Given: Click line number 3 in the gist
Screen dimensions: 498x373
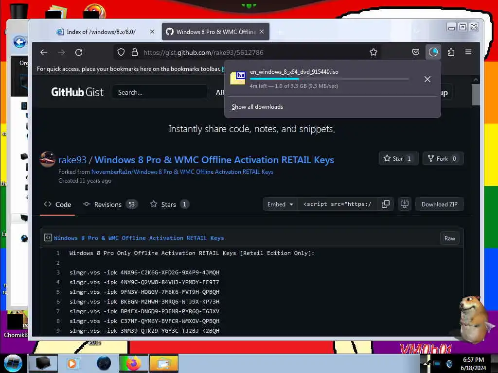Looking at the screenshot, I should coord(58,272).
